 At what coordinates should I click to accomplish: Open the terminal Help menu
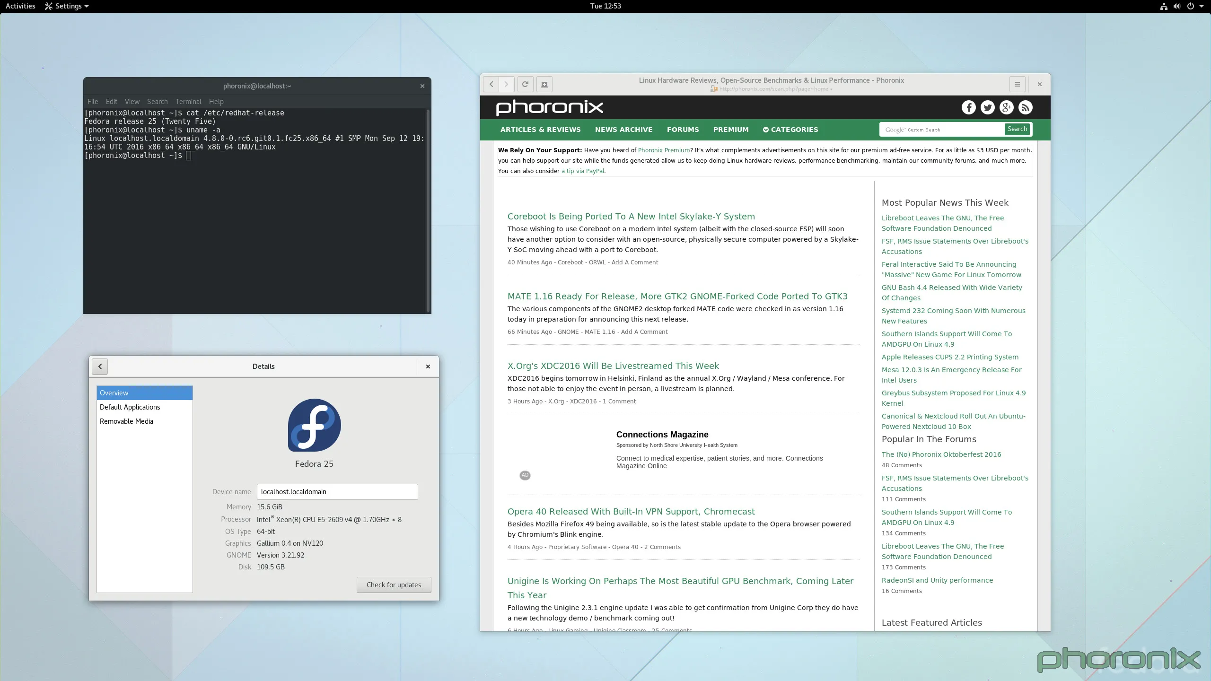216,102
